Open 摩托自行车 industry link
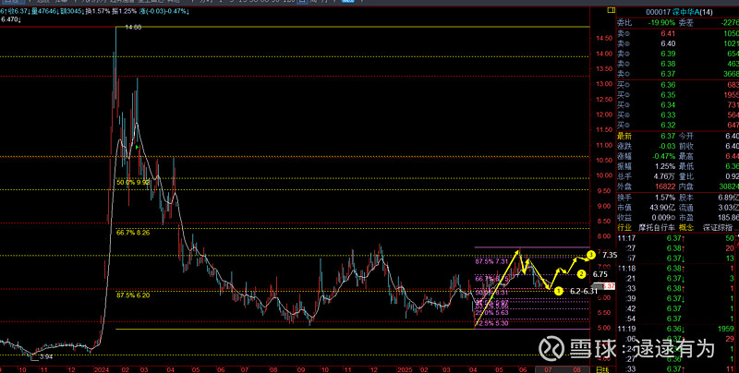Image resolution: width=739 pixels, height=373 pixels. [657, 228]
